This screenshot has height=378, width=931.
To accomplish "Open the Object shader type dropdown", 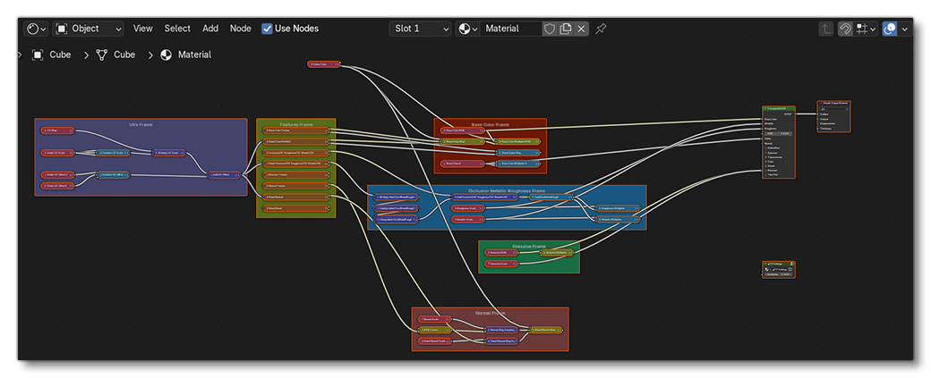I will pyautogui.click(x=88, y=29).
